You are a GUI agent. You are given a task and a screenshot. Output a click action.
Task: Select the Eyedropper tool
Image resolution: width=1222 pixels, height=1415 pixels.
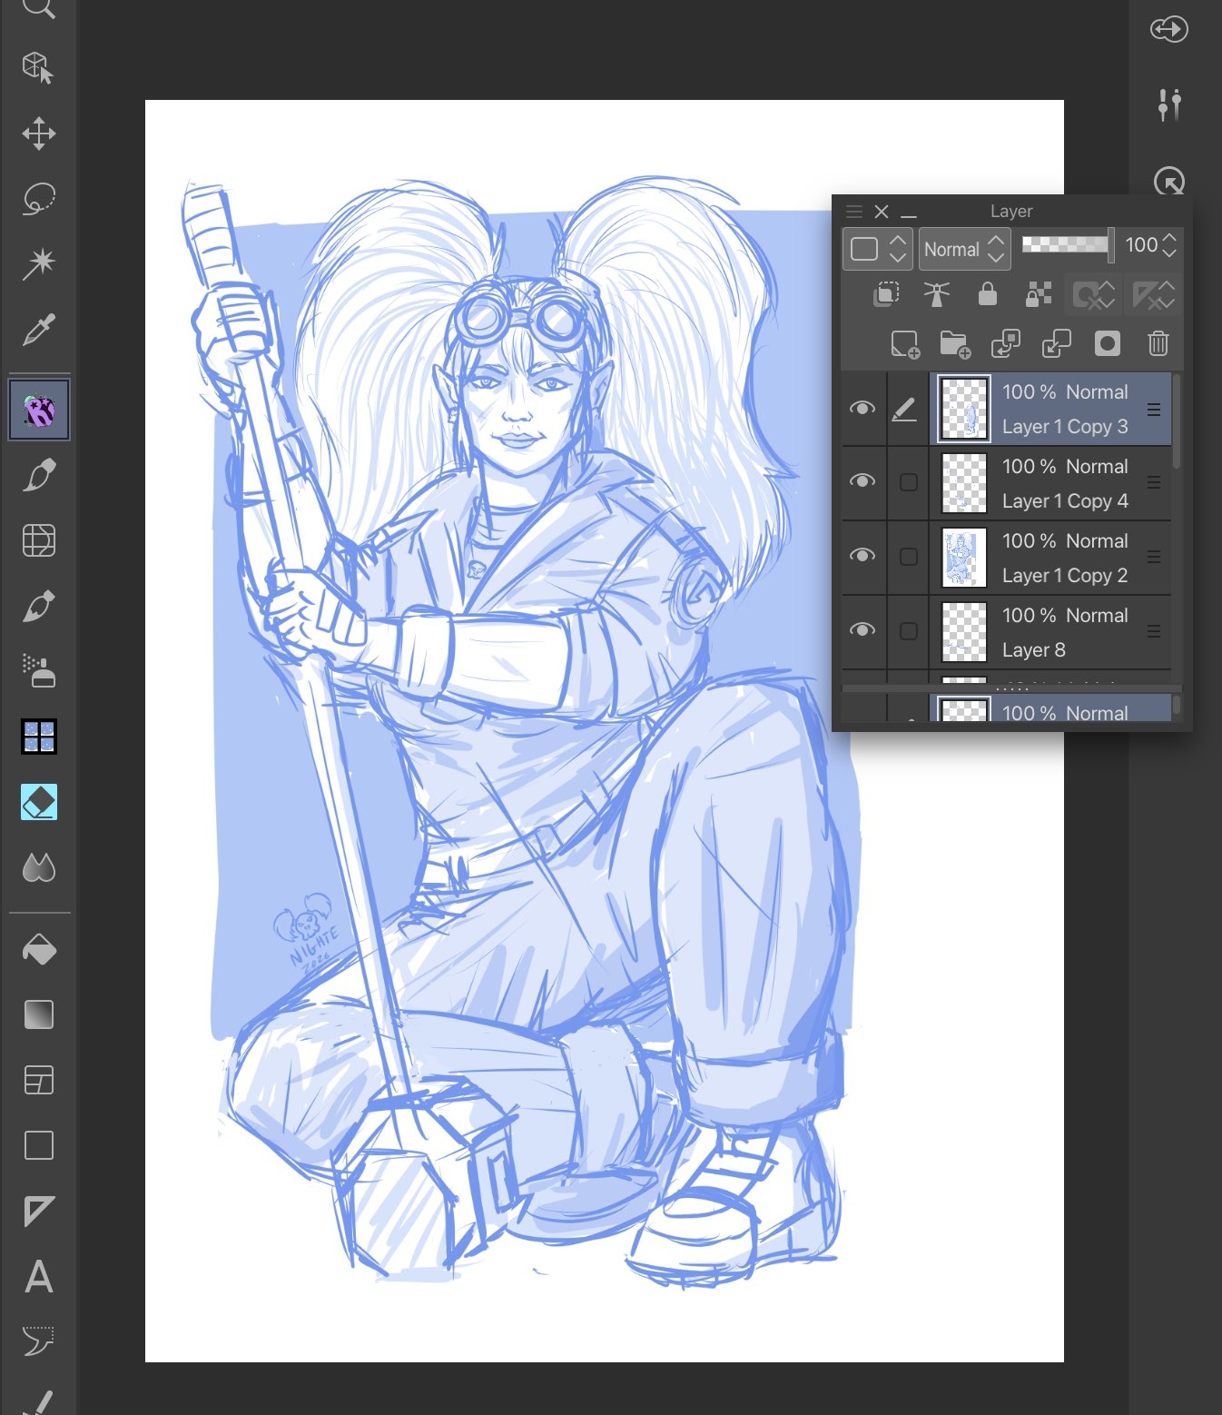(x=38, y=331)
